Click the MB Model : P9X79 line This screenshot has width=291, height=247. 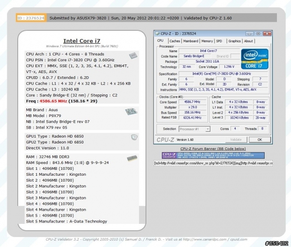pos(44,116)
